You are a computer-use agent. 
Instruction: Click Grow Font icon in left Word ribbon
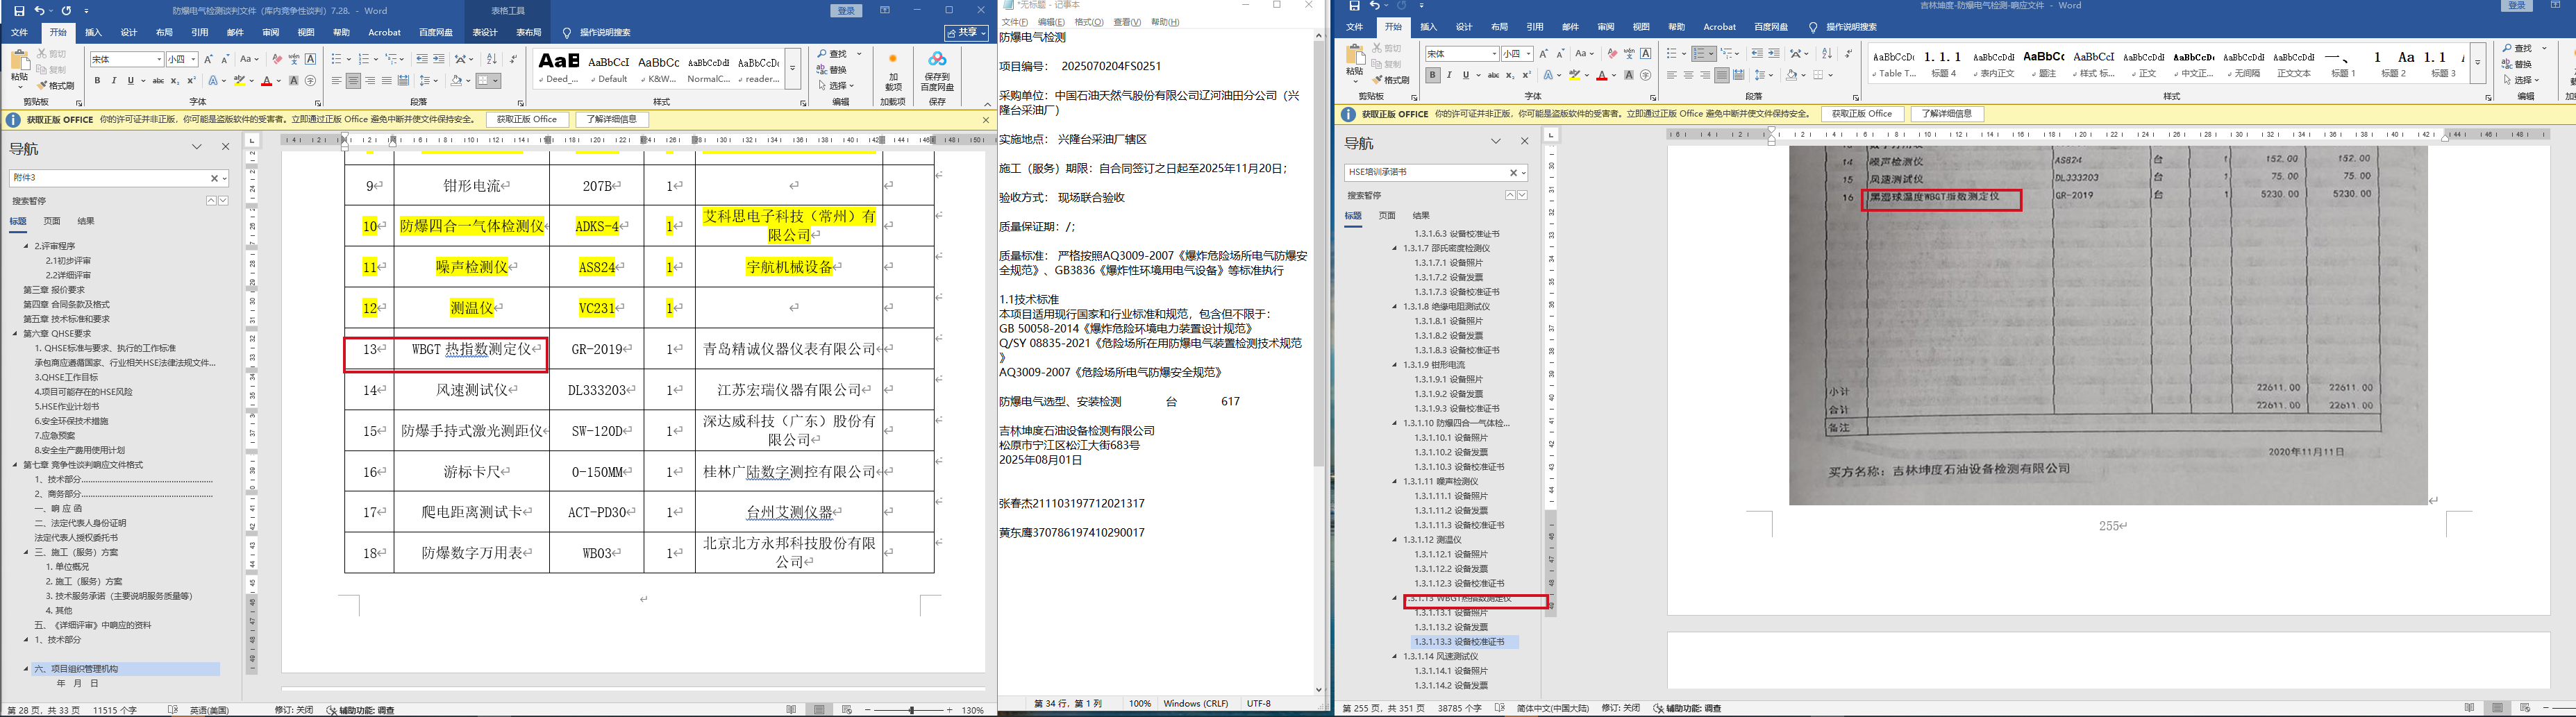click(209, 59)
